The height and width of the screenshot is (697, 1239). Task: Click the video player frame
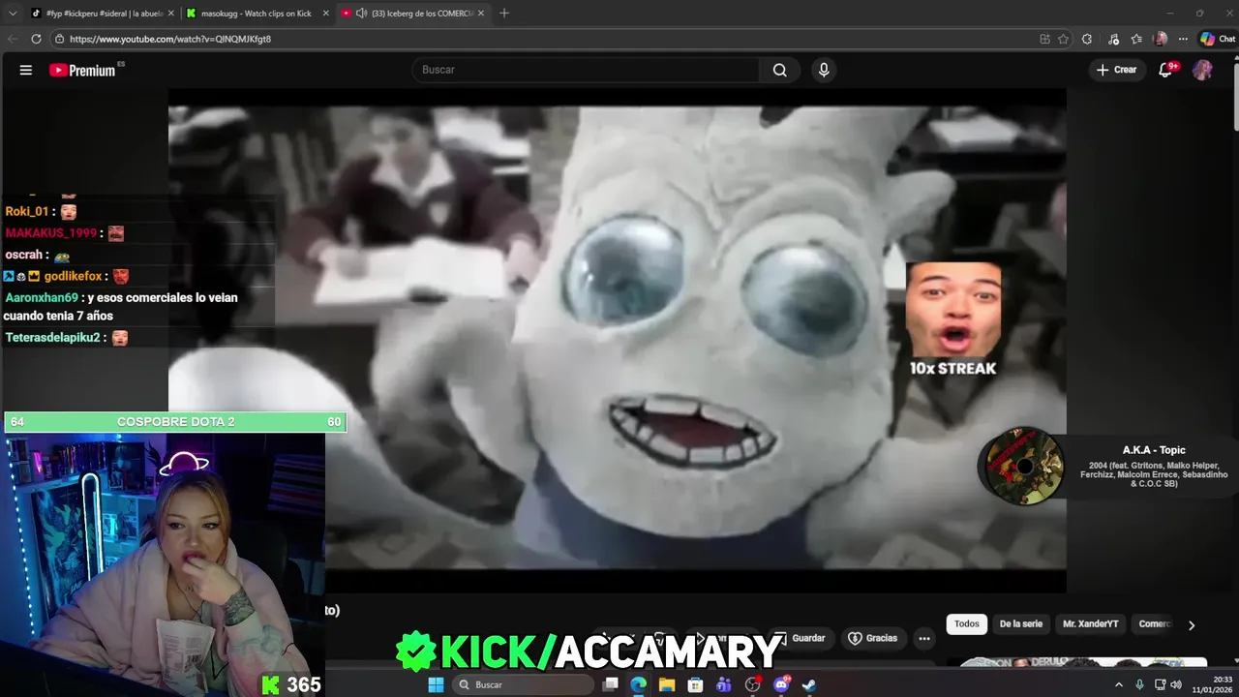[618, 339]
